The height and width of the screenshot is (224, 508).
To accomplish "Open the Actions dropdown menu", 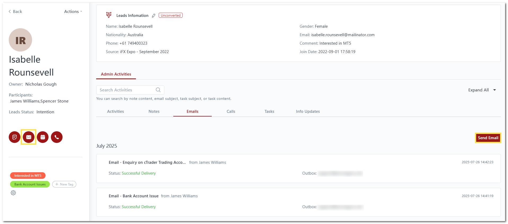I will point(73,12).
